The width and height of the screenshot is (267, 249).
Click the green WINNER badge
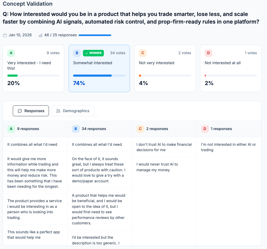(x=93, y=53)
